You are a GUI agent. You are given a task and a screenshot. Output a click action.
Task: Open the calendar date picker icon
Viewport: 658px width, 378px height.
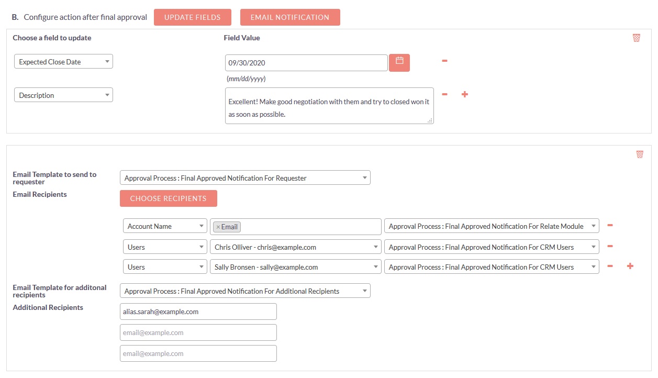pyautogui.click(x=399, y=63)
